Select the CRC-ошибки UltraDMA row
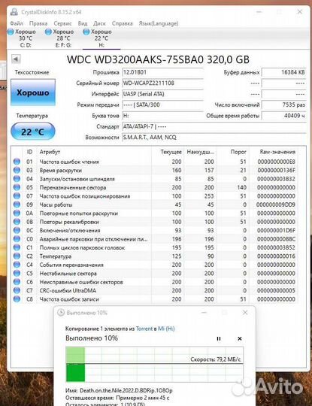312x406 pixels. pyautogui.click(x=155, y=290)
